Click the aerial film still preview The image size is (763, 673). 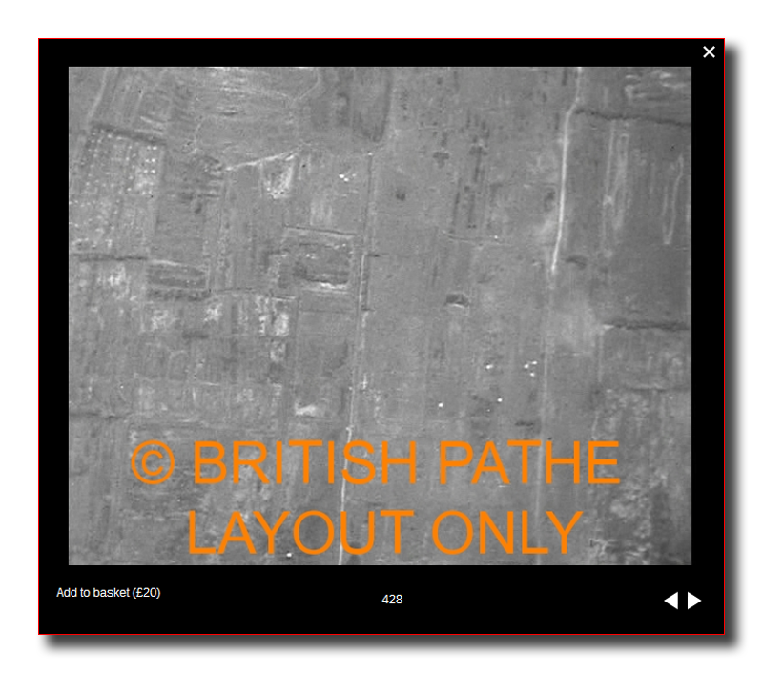click(x=380, y=316)
